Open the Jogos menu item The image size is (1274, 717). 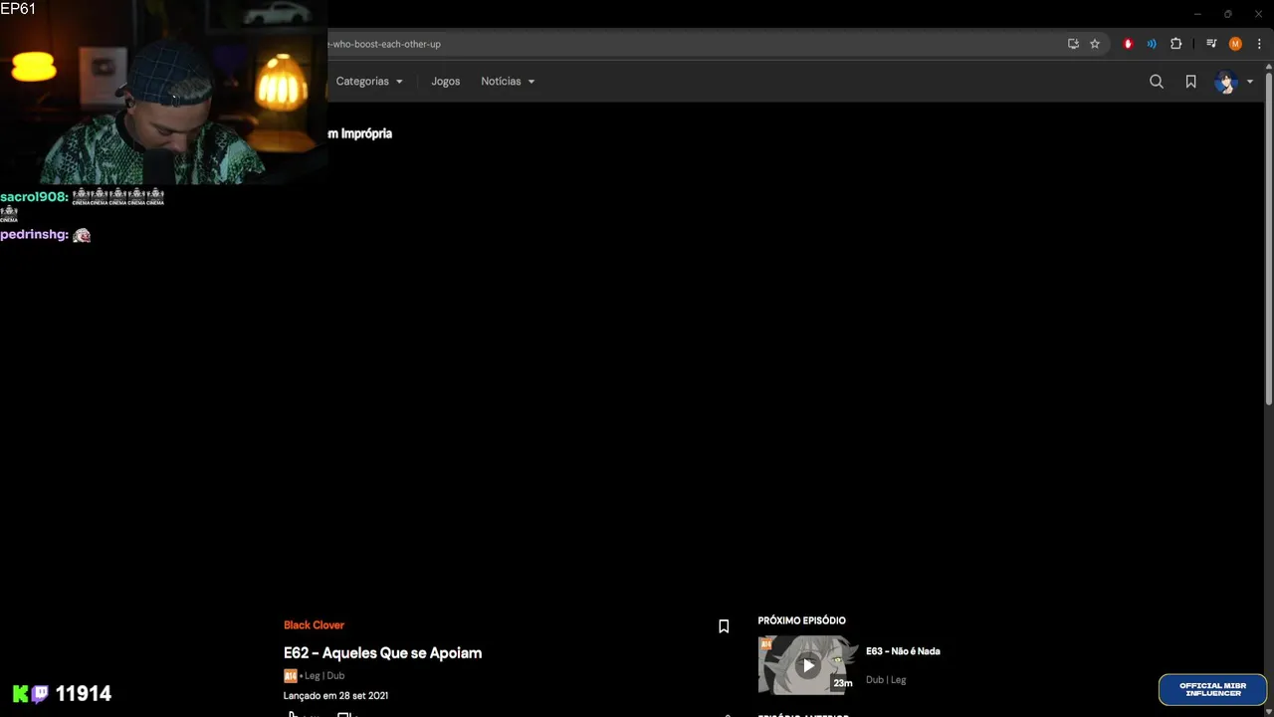click(x=445, y=82)
